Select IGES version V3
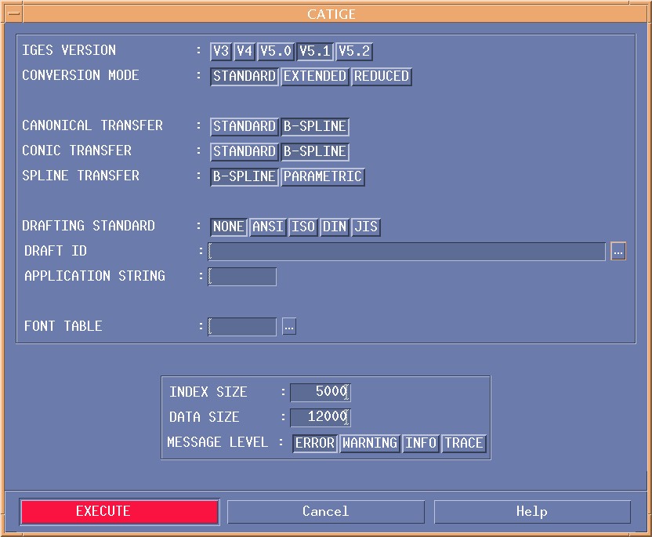 tap(221, 51)
